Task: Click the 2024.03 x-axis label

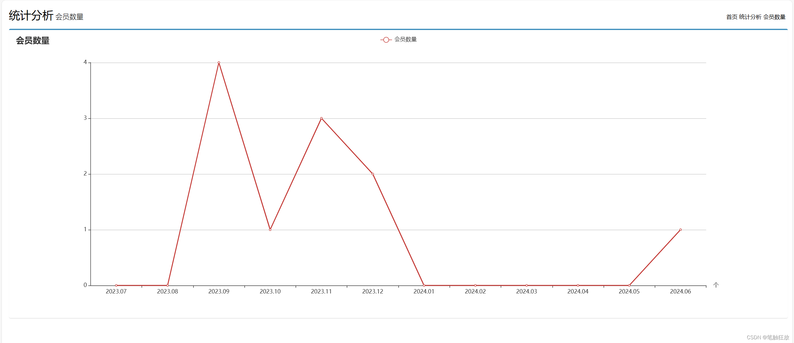Action: coord(526,292)
